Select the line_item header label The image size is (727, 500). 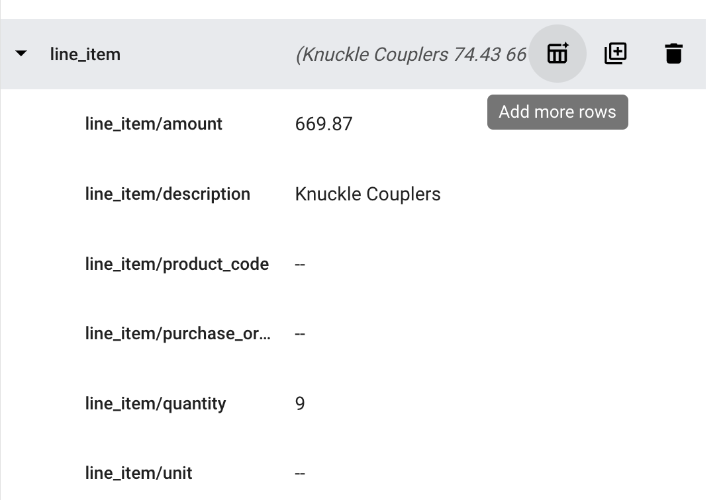85,54
